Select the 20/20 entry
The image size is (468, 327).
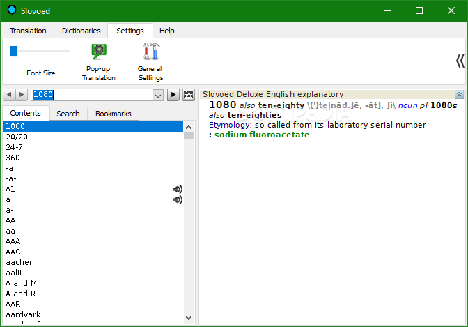[93, 137]
